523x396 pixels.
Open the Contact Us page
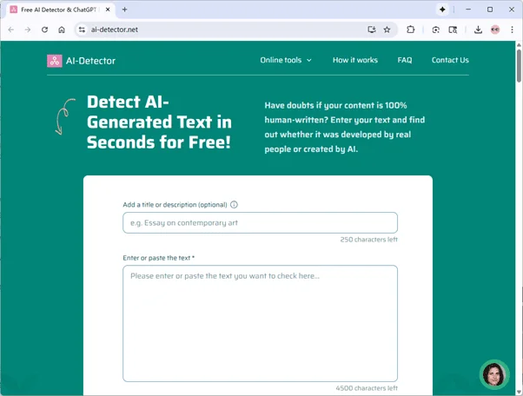point(450,60)
